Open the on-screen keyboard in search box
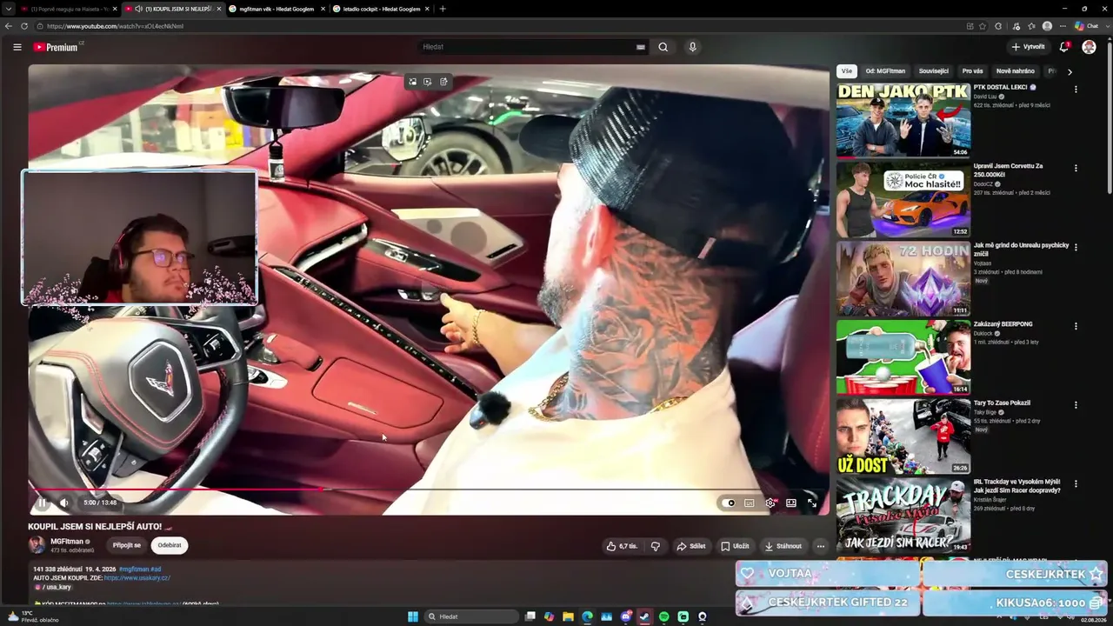 pyautogui.click(x=641, y=47)
